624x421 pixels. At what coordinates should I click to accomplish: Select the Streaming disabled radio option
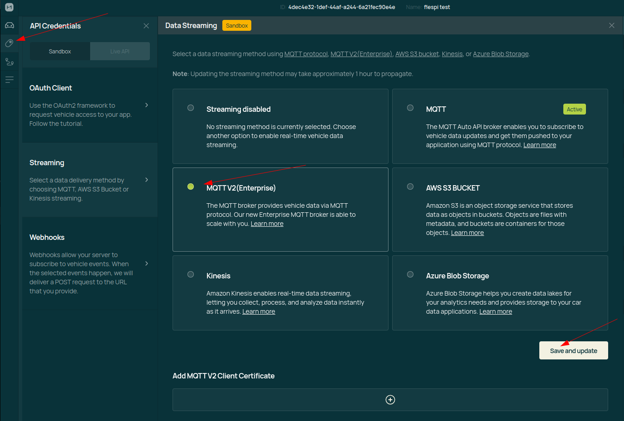(x=191, y=108)
